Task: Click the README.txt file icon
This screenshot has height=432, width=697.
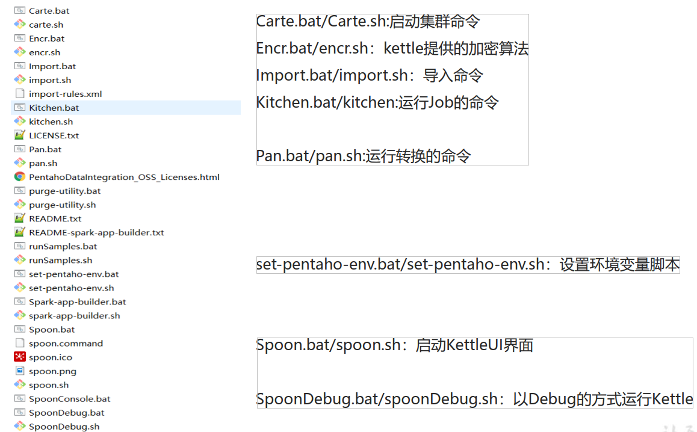Action: (x=20, y=218)
